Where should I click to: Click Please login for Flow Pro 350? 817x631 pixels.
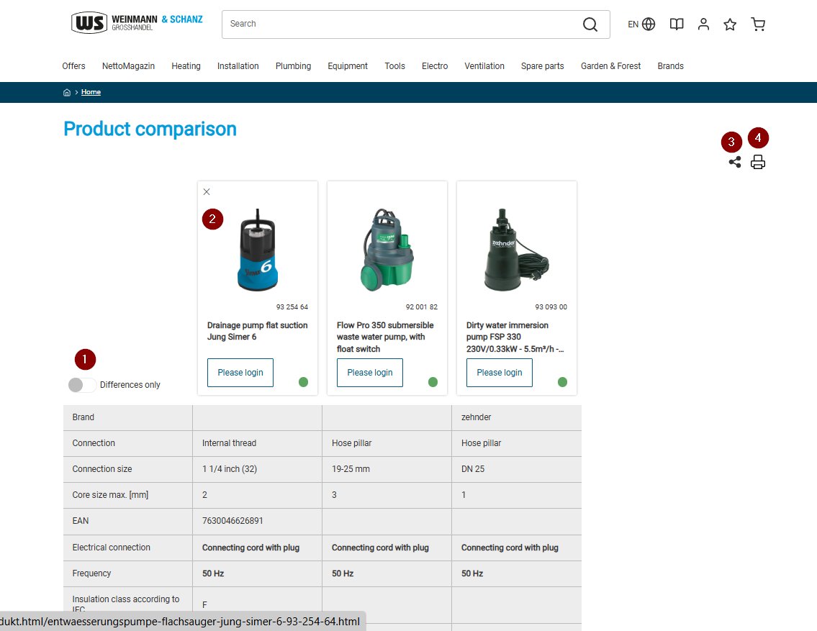coord(369,373)
